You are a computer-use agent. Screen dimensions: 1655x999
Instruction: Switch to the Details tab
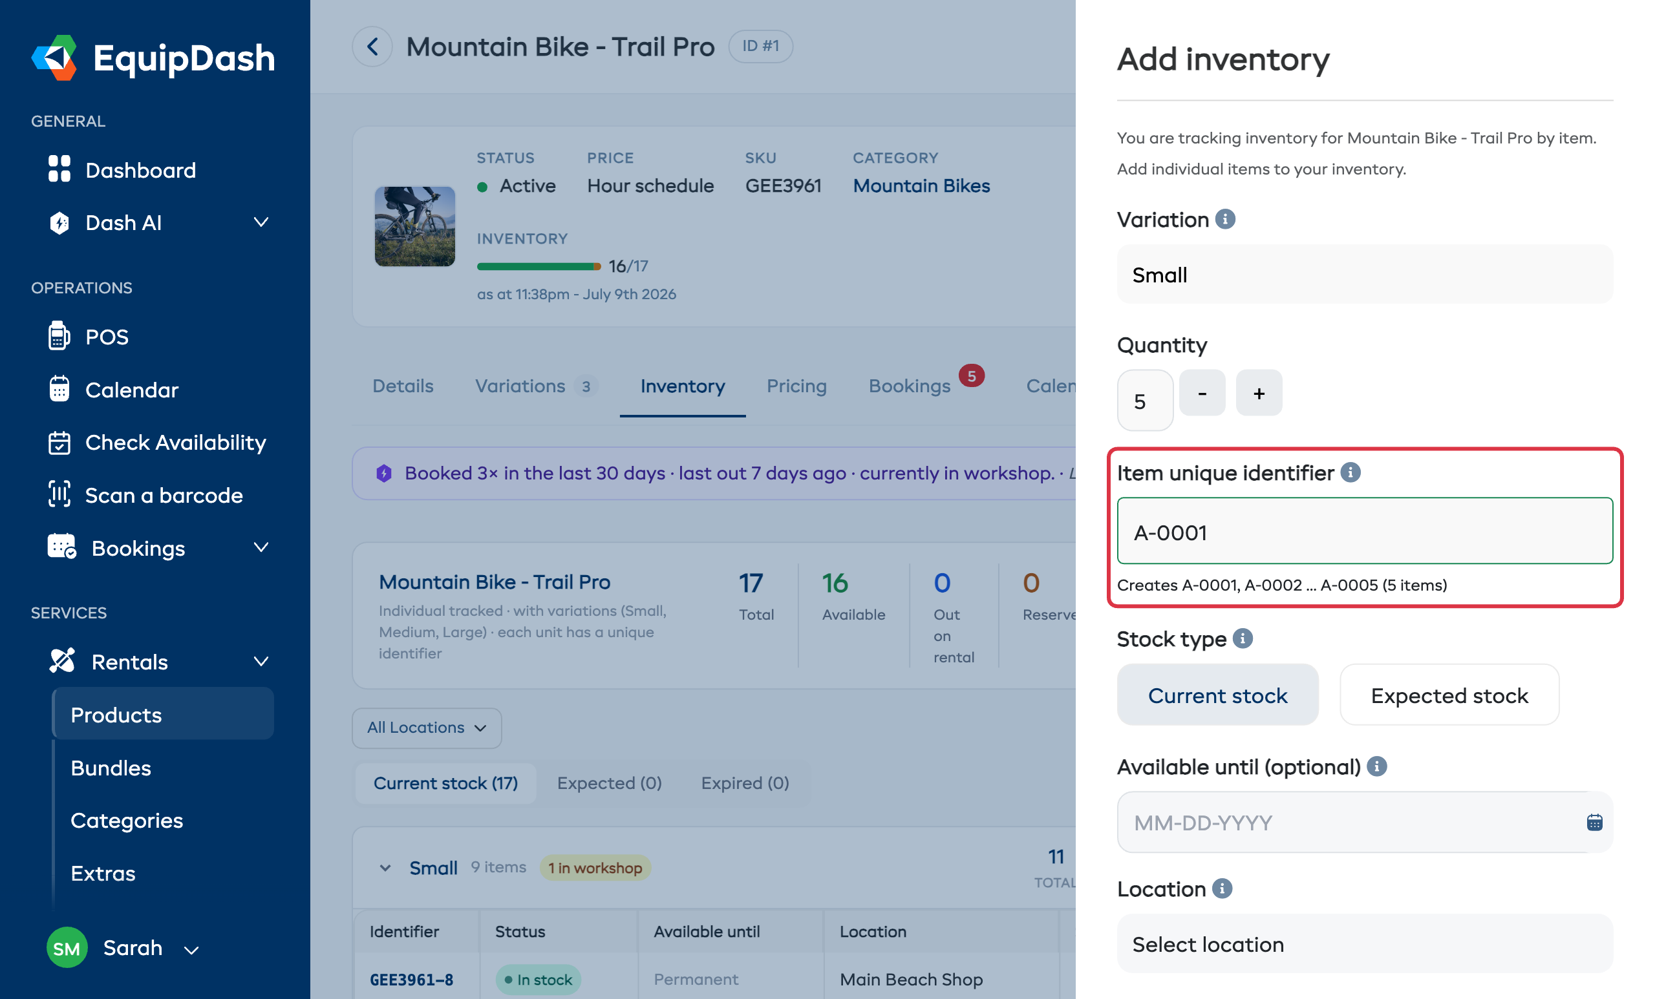point(403,386)
